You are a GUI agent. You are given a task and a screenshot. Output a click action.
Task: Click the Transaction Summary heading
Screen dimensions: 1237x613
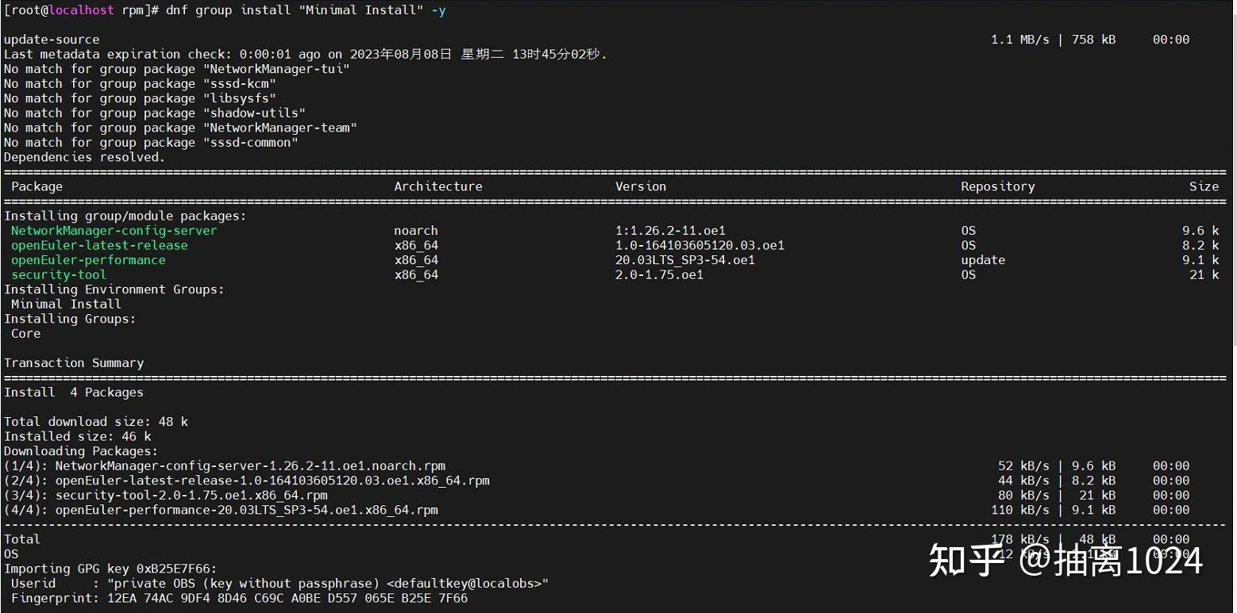[74, 363]
